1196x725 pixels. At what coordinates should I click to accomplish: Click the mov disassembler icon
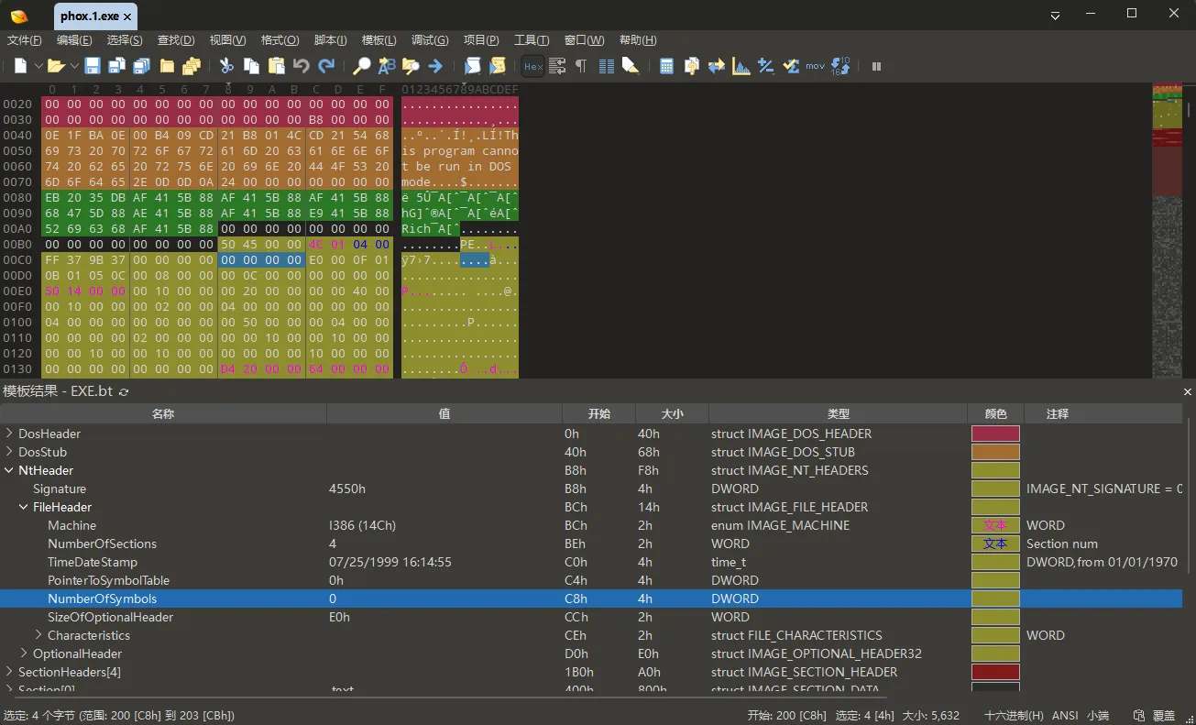coord(816,66)
